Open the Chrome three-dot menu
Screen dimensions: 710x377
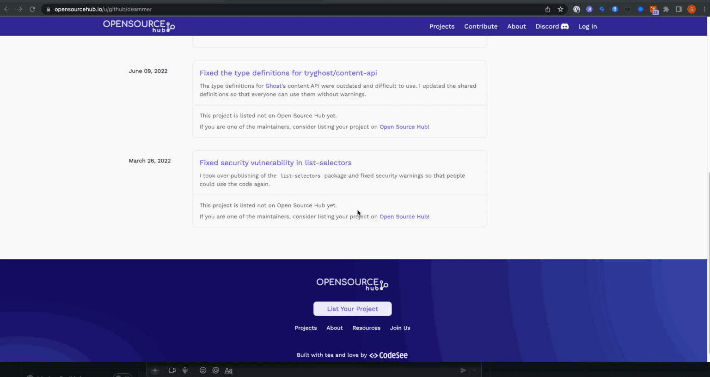click(704, 9)
